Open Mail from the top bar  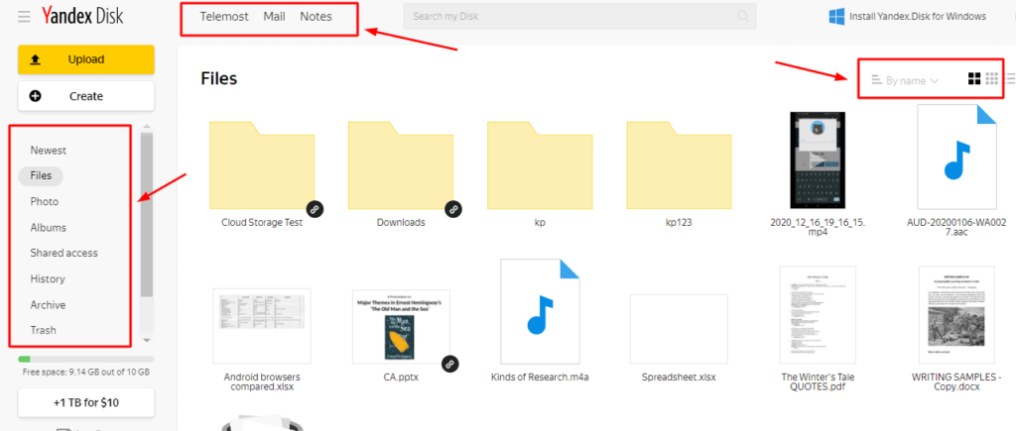pyautogui.click(x=274, y=17)
